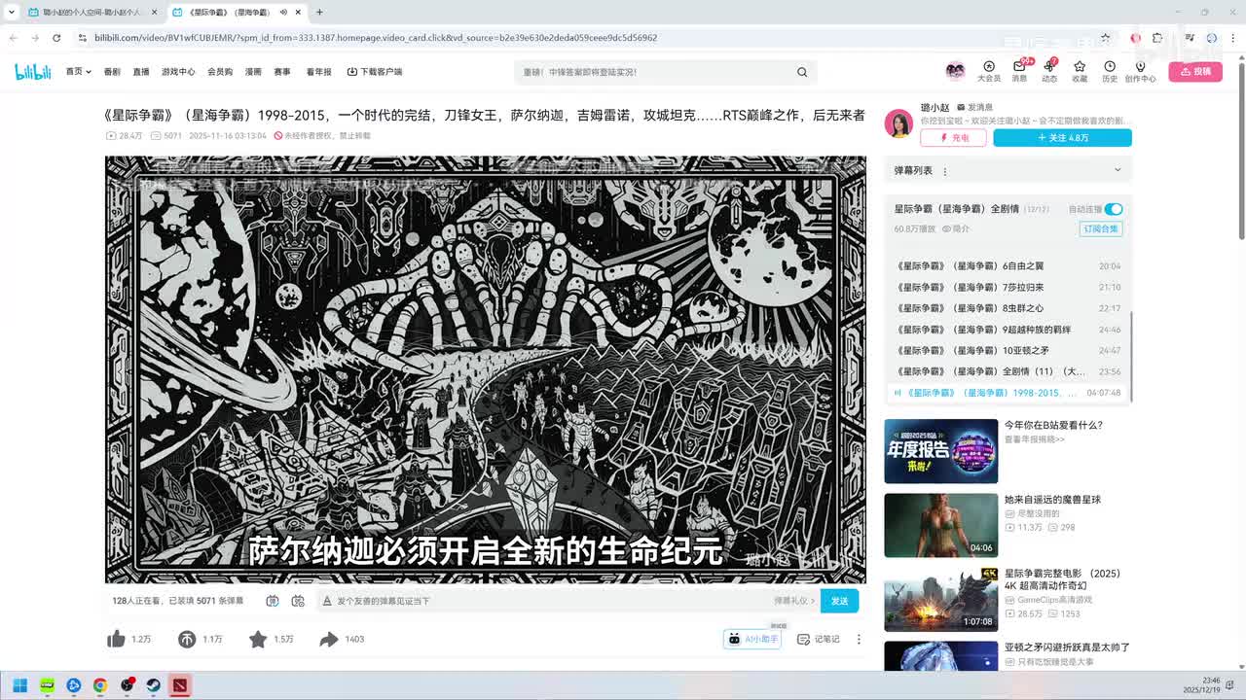This screenshot has width=1246, height=700.
Task: Play episode 8虫群之心 in playlist
Action: point(1008,308)
